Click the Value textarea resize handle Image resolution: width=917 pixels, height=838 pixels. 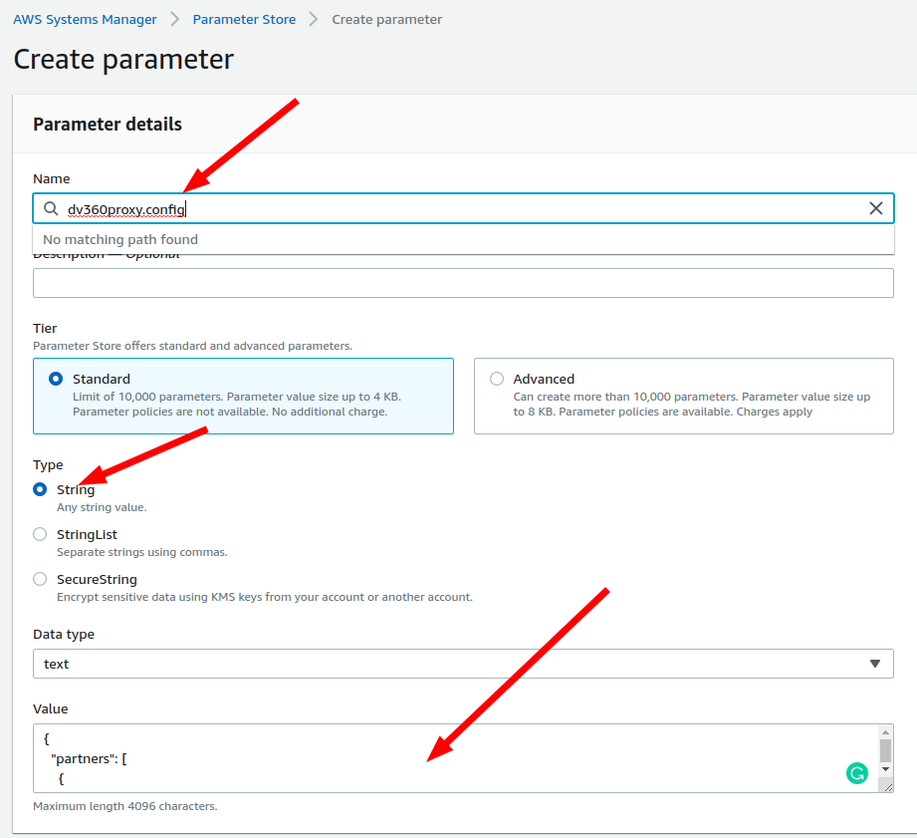coord(888,787)
